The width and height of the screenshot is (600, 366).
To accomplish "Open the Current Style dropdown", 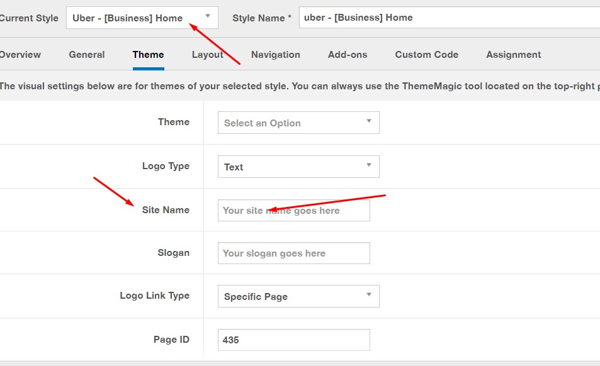I will coord(142,18).
